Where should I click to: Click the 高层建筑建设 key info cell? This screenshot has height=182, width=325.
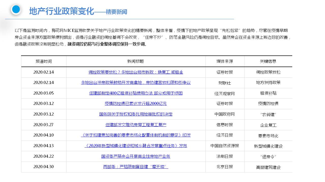click(268, 167)
